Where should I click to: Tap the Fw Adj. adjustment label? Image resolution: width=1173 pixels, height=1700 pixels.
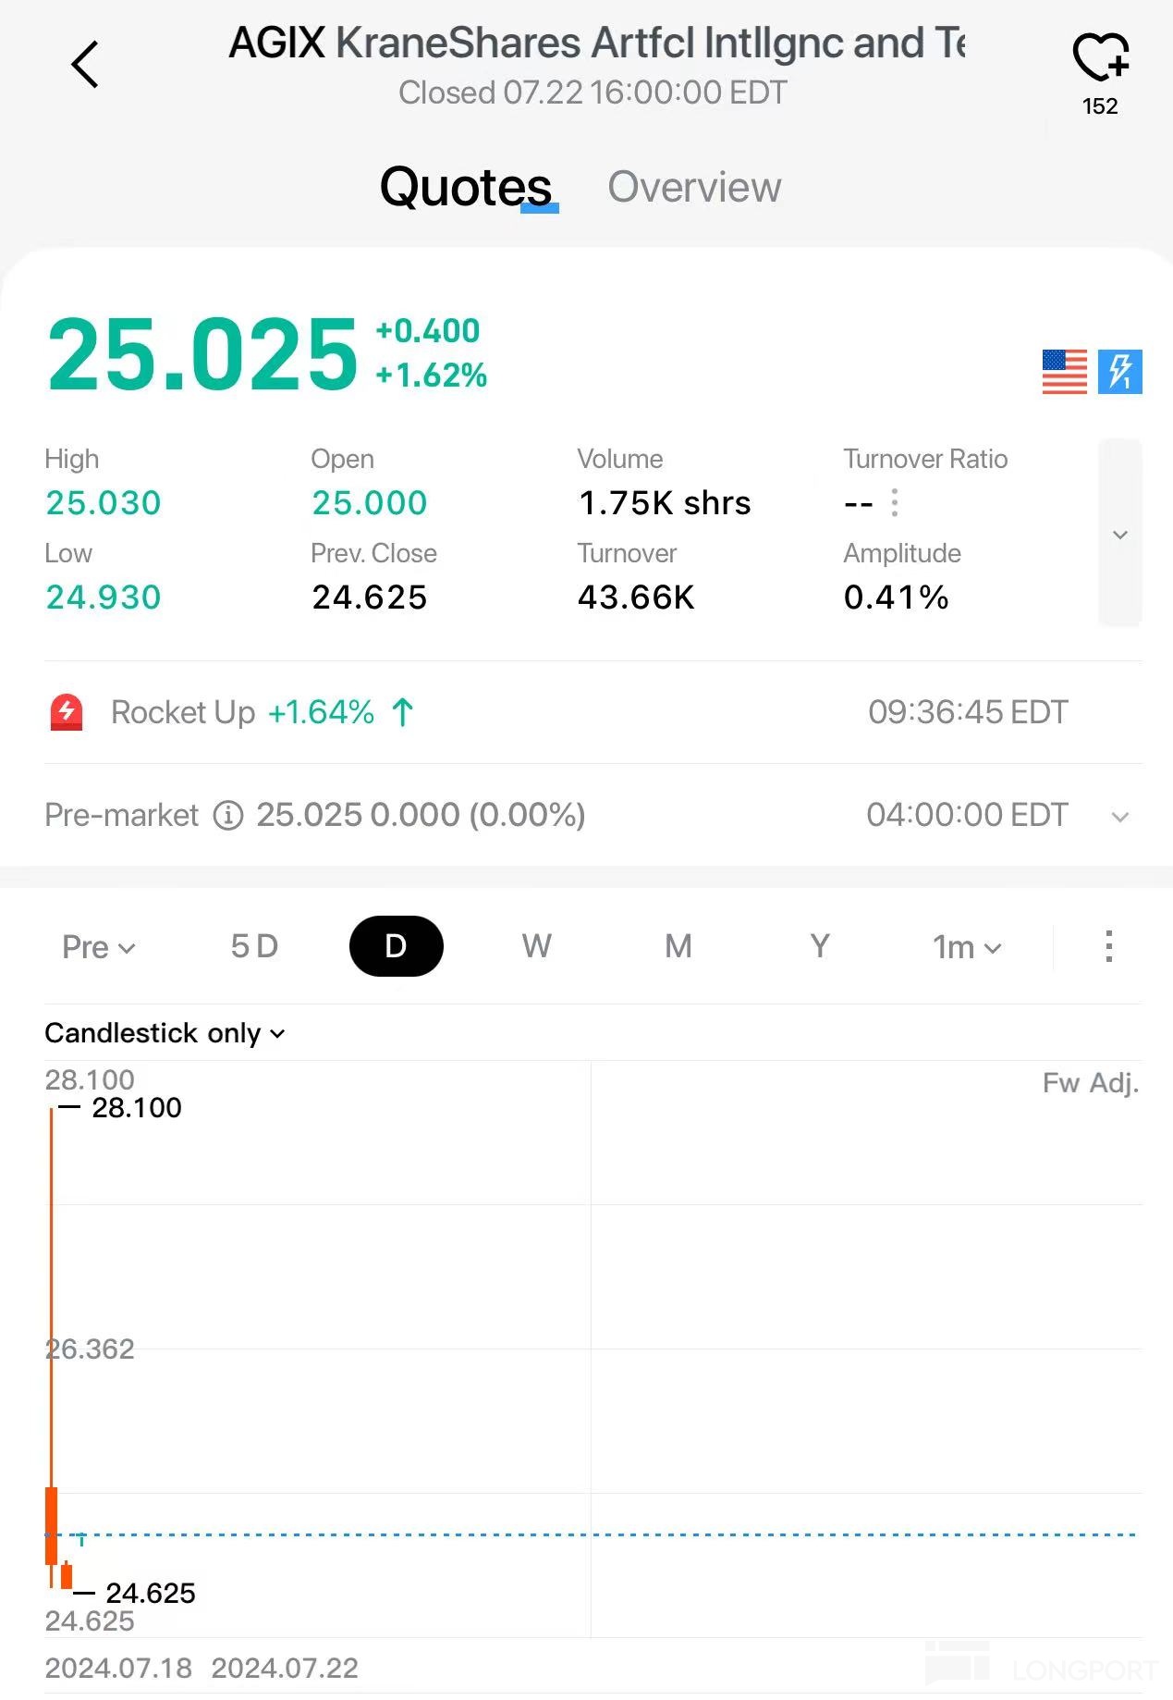1090,1082
